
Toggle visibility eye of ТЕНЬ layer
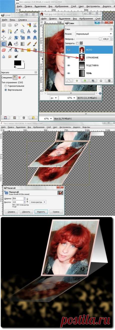(x=68, y=73)
